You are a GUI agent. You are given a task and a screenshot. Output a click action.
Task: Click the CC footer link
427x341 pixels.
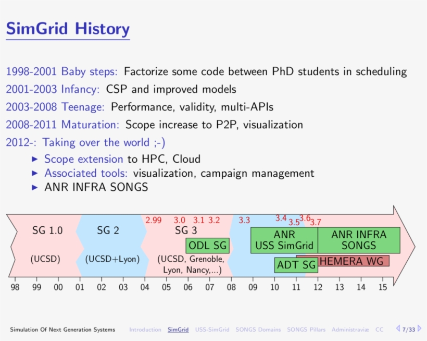point(380,330)
